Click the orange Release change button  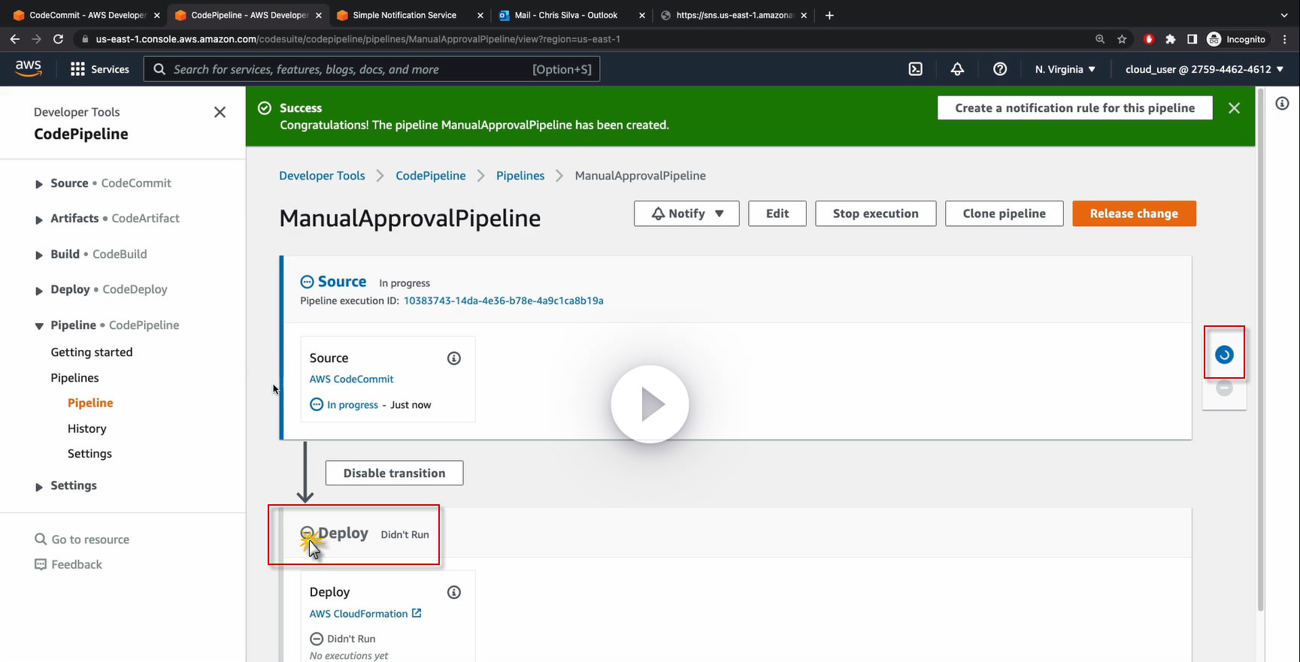[x=1133, y=213]
